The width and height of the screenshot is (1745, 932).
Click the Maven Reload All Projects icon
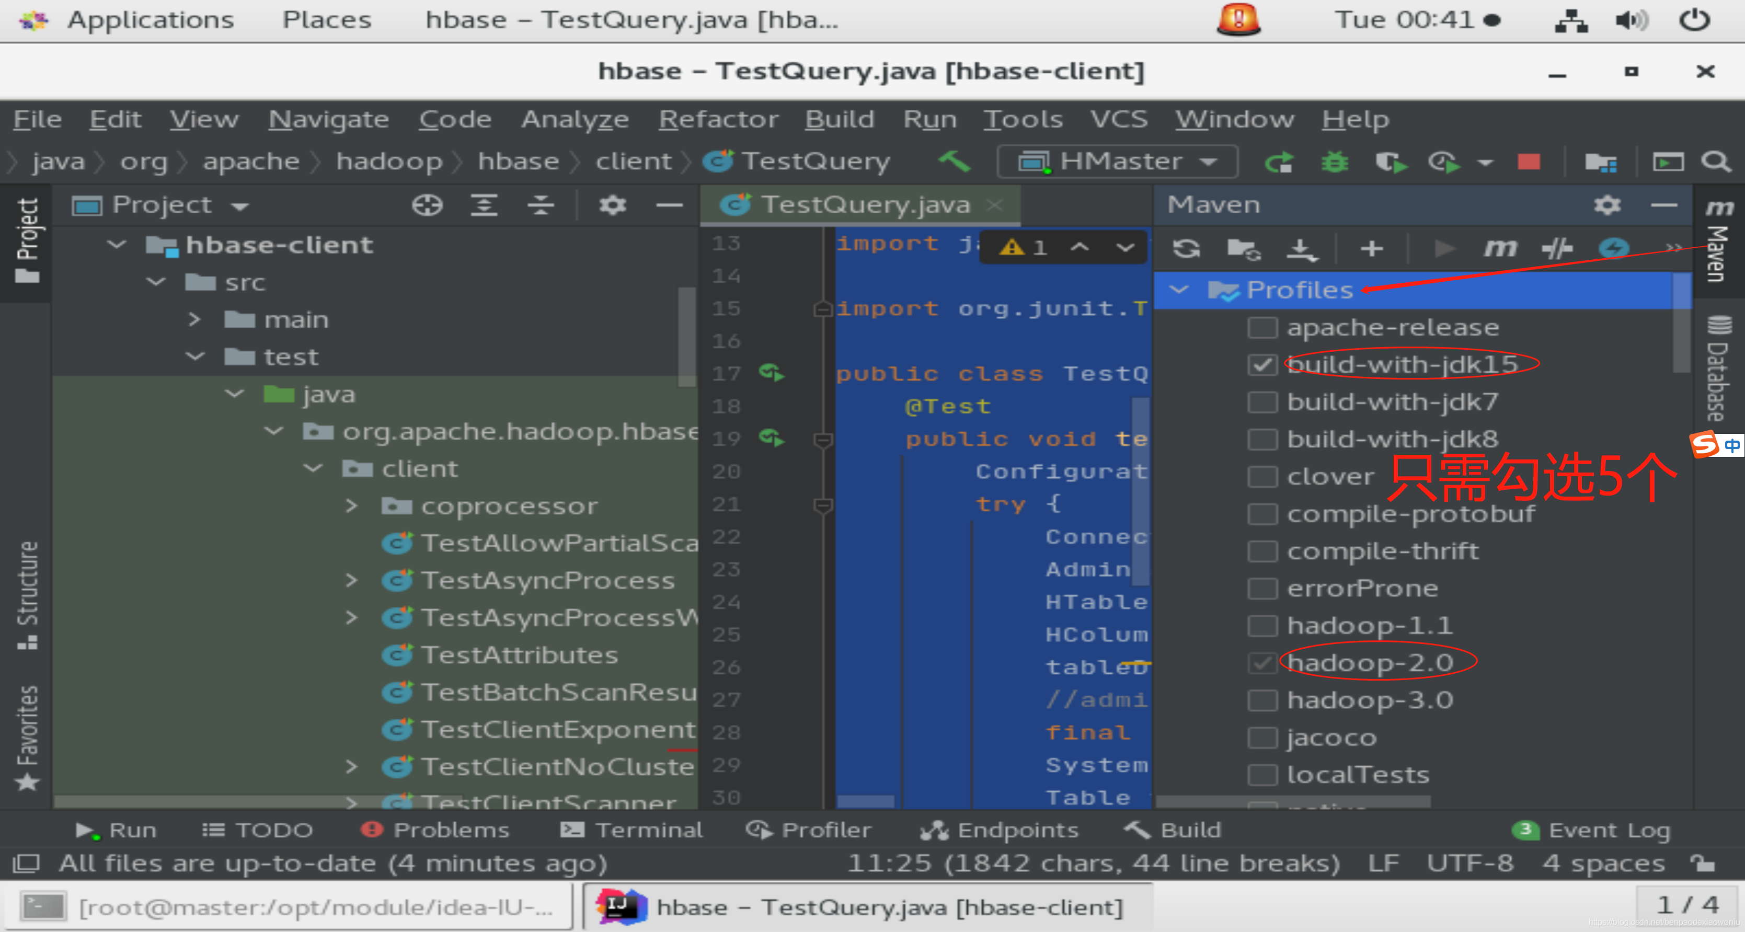[1186, 249]
